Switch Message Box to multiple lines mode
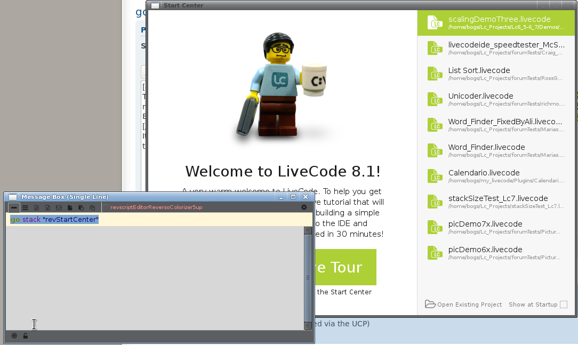The image size is (578, 345). point(25,207)
